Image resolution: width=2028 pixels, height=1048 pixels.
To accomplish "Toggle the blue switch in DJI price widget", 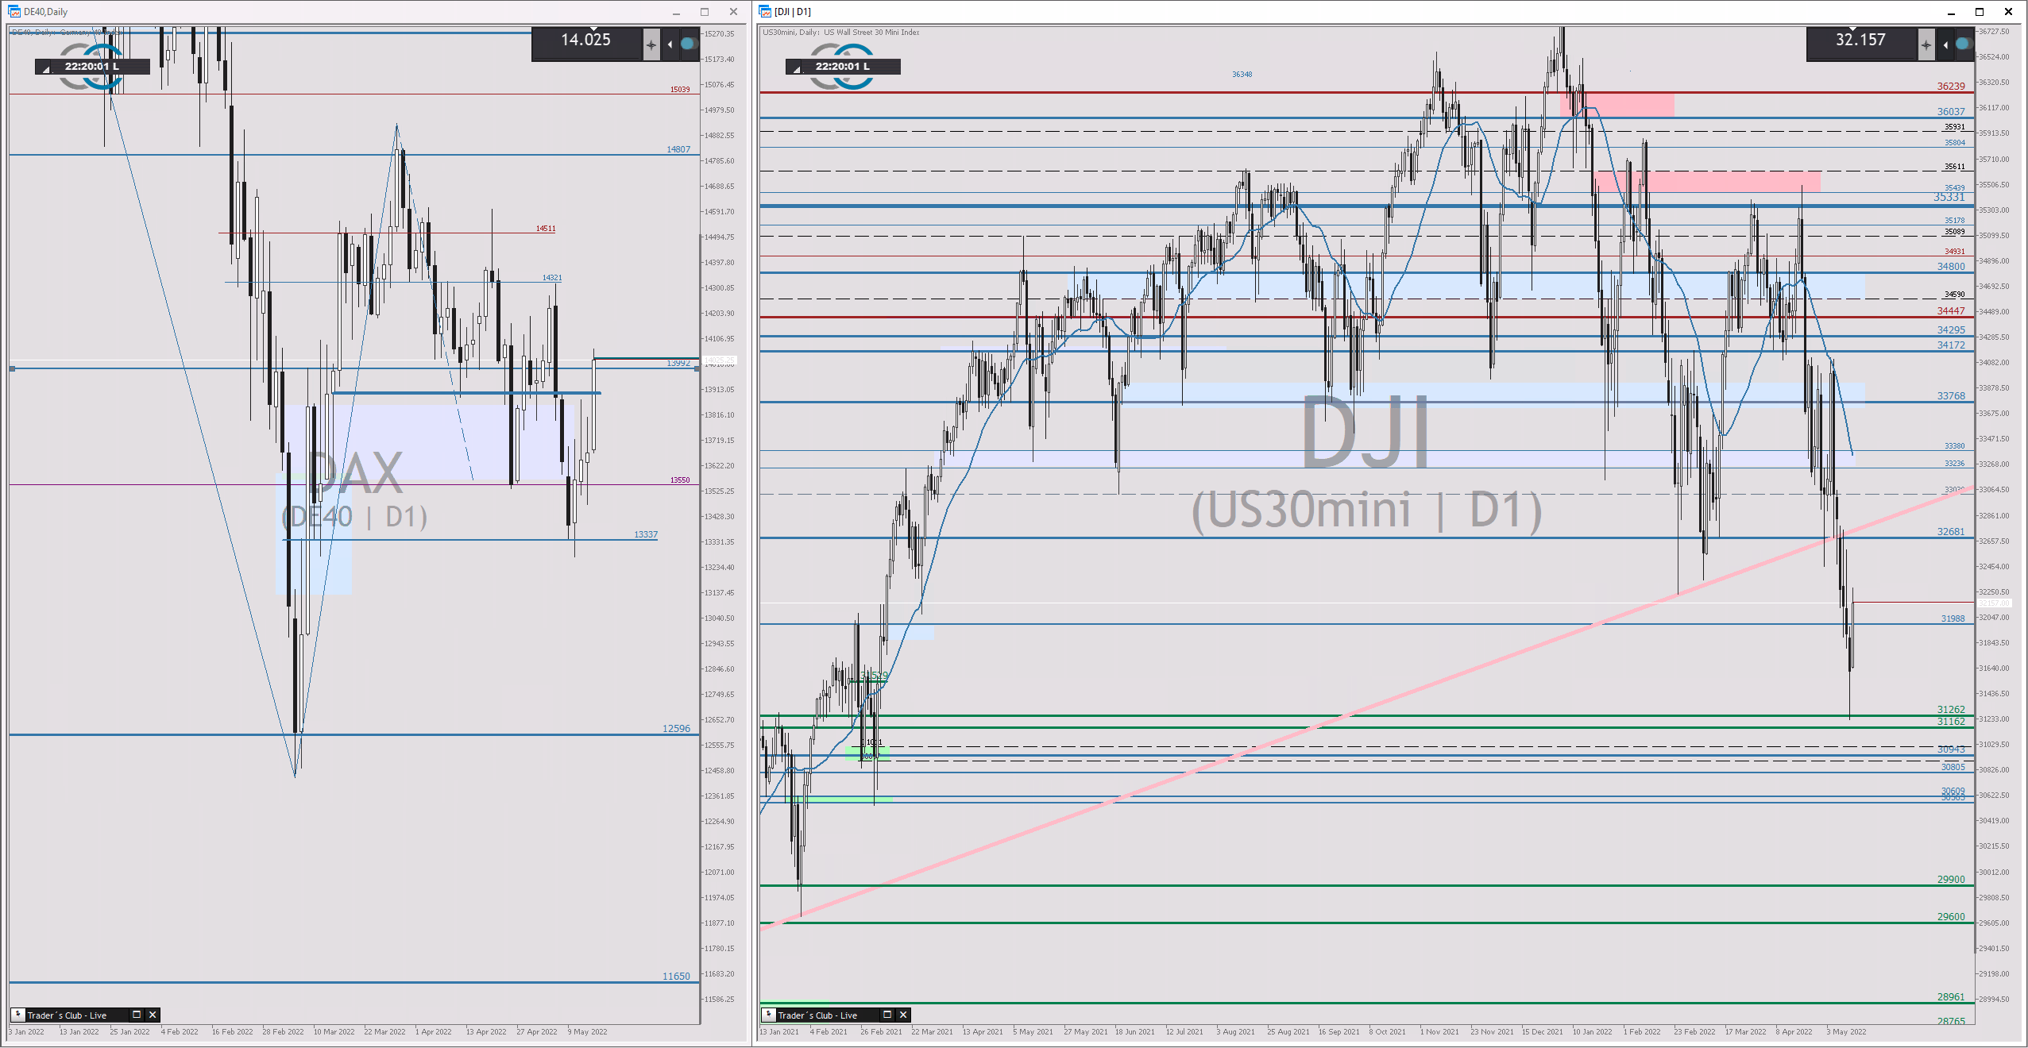I will click(x=1963, y=44).
